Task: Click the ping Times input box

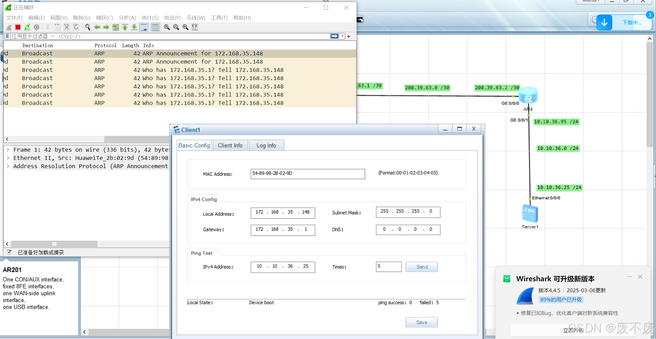Action: pos(389,267)
